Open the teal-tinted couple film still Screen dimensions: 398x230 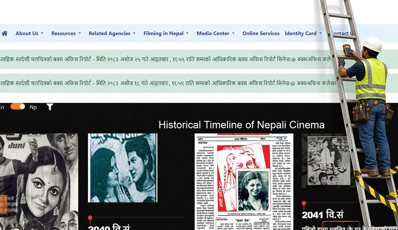tap(122, 168)
